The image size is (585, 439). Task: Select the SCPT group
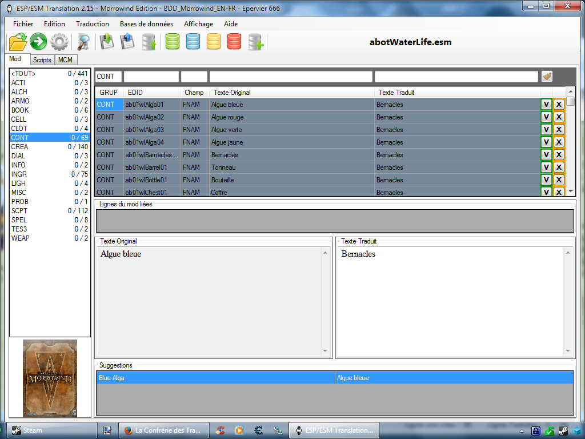coord(50,211)
